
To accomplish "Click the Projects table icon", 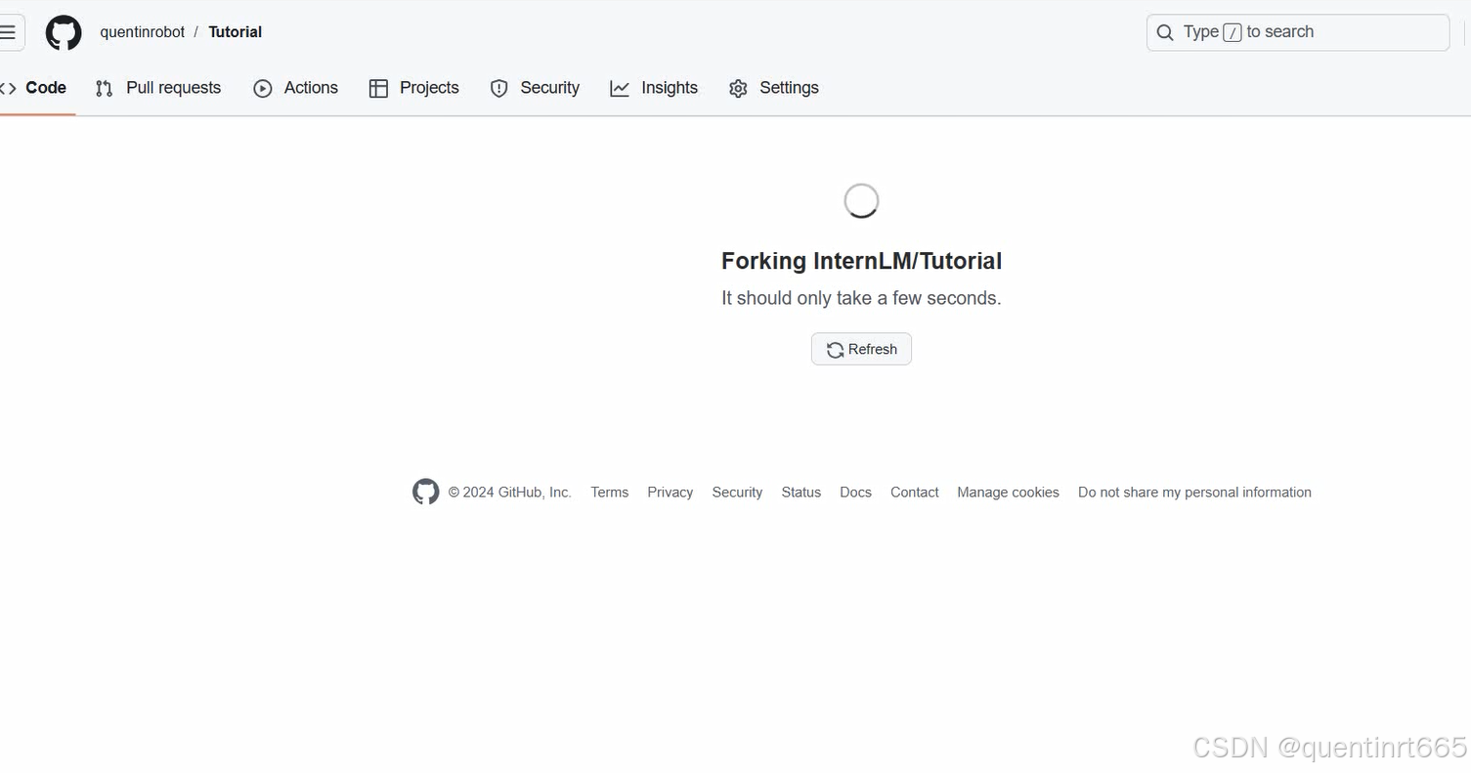I will (378, 88).
